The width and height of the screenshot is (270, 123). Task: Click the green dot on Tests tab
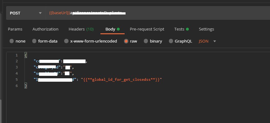187,29
